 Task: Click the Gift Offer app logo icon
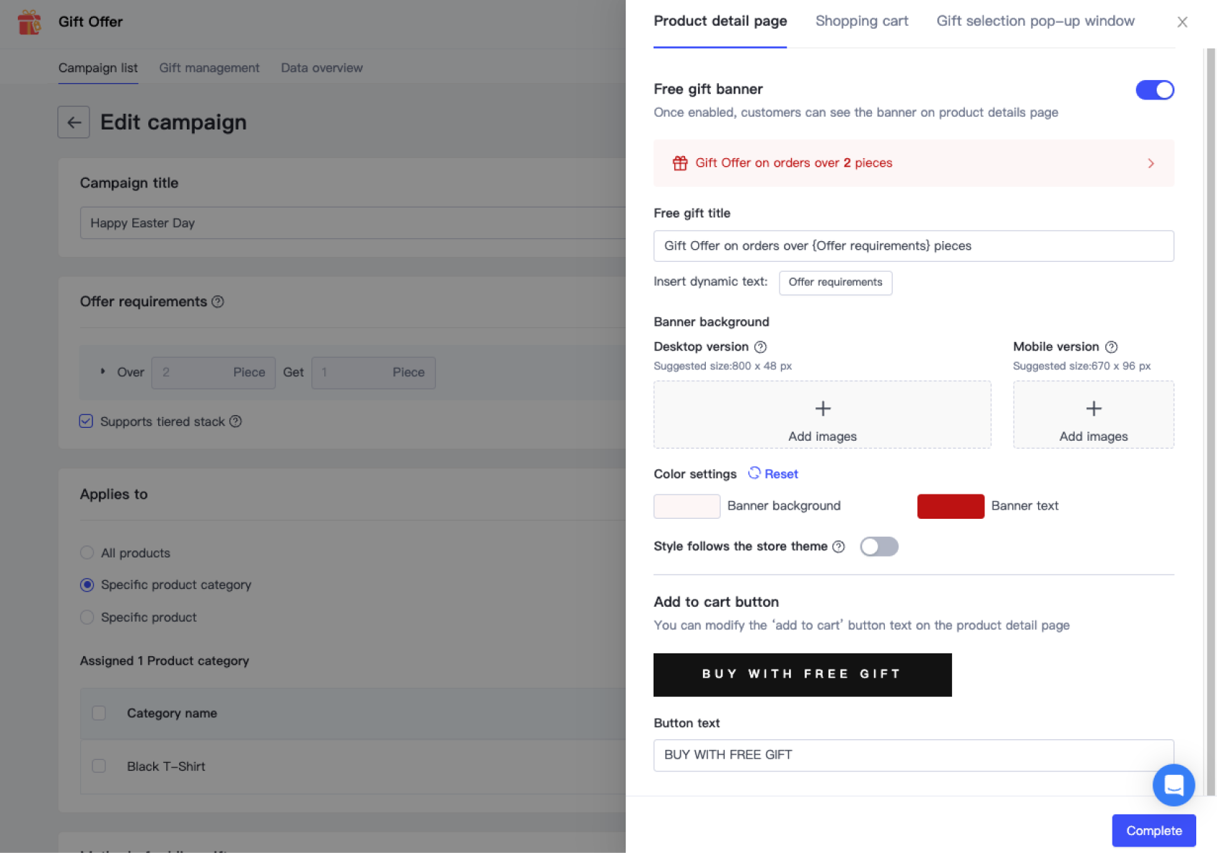tap(29, 22)
